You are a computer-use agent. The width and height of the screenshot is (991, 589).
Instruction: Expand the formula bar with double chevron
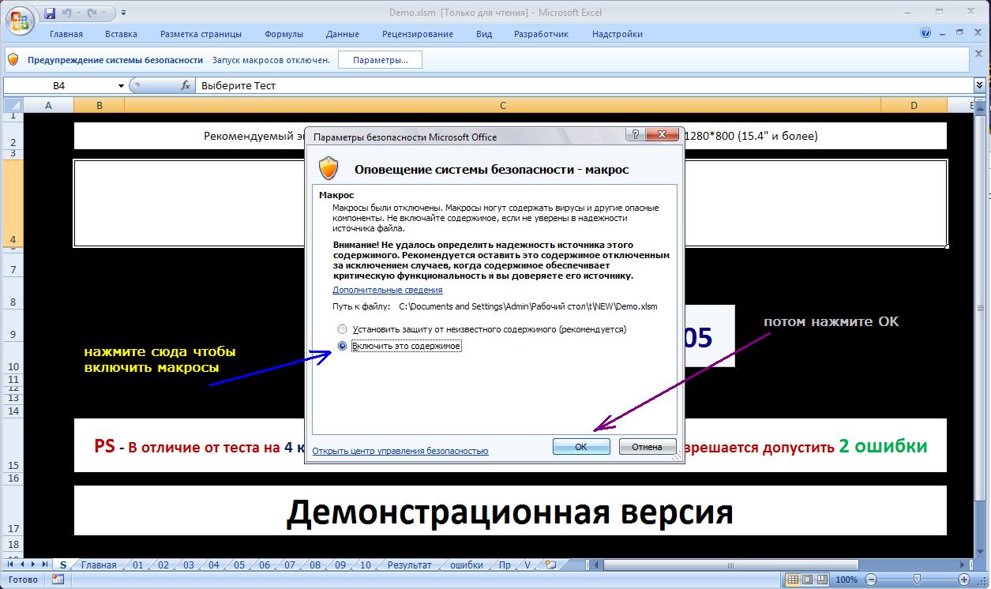click(981, 86)
